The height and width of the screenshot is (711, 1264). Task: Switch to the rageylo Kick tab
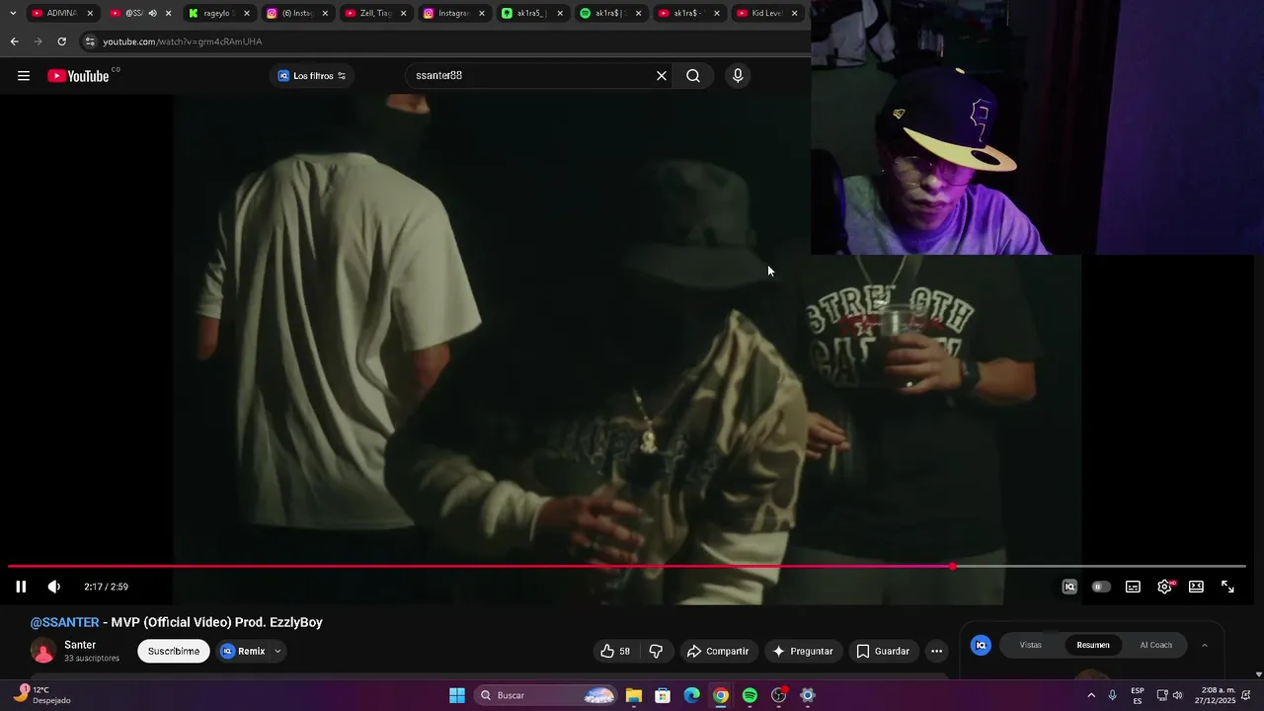216,13
